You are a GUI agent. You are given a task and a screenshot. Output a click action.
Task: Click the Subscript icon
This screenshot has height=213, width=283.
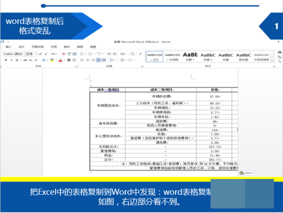point(31,60)
